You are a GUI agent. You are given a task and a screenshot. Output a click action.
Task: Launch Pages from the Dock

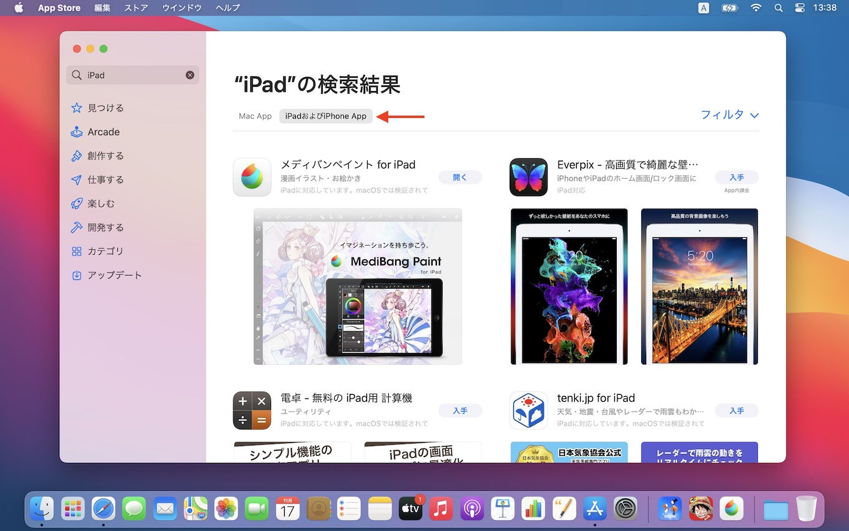564,509
